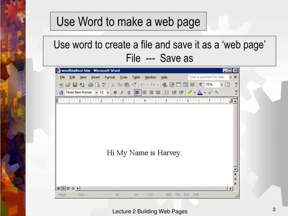This screenshot has height=216, width=288.
Task: Jump to next page with double arrow
Action: (x=235, y=184)
